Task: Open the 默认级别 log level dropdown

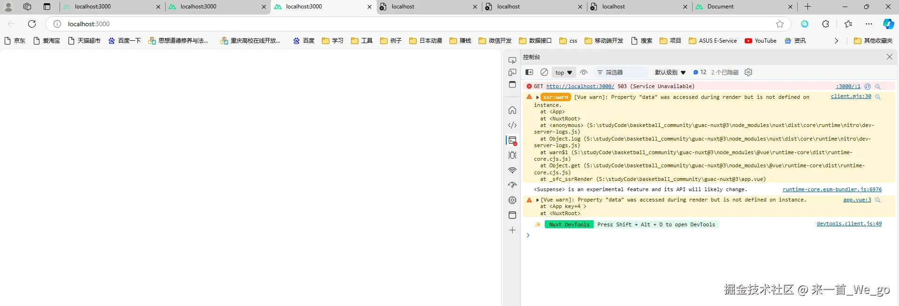Action: 670,72
